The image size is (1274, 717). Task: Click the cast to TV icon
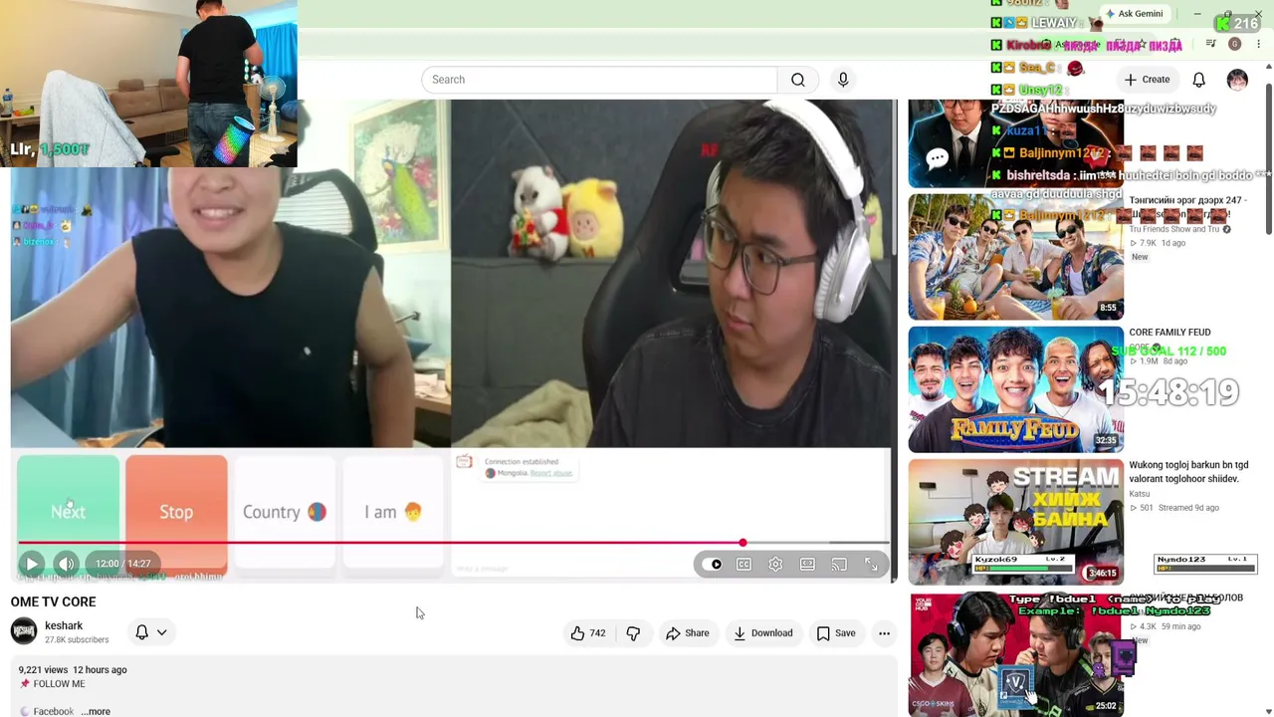click(839, 565)
